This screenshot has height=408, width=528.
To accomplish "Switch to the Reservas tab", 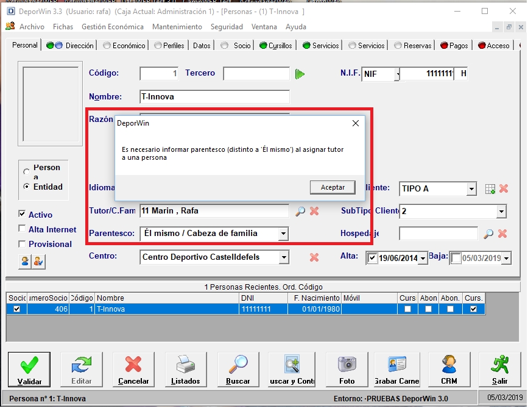I will click(413, 46).
